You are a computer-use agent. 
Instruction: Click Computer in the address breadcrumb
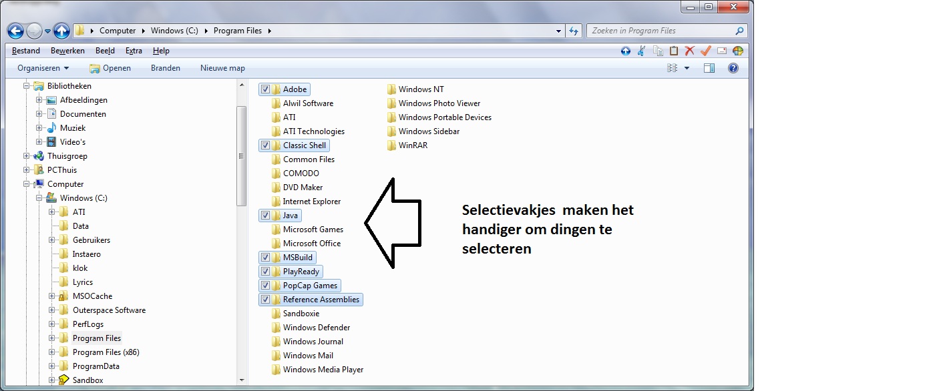pos(118,31)
